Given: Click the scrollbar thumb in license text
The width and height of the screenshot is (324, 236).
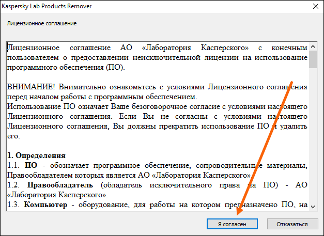Looking at the screenshot, I should (313, 59).
